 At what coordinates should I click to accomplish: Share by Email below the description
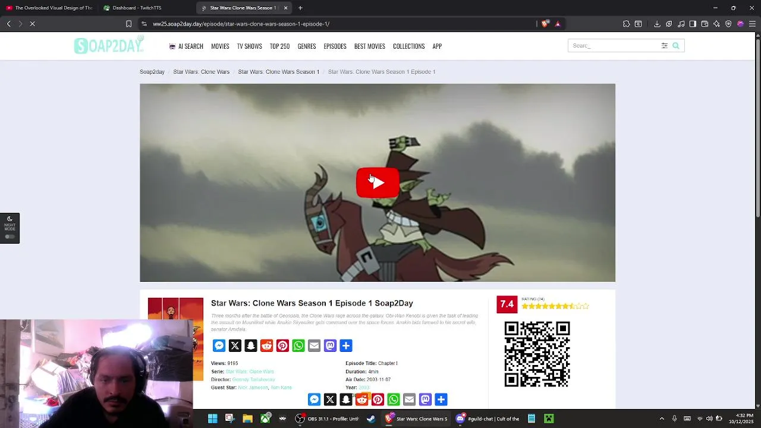click(314, 346)
